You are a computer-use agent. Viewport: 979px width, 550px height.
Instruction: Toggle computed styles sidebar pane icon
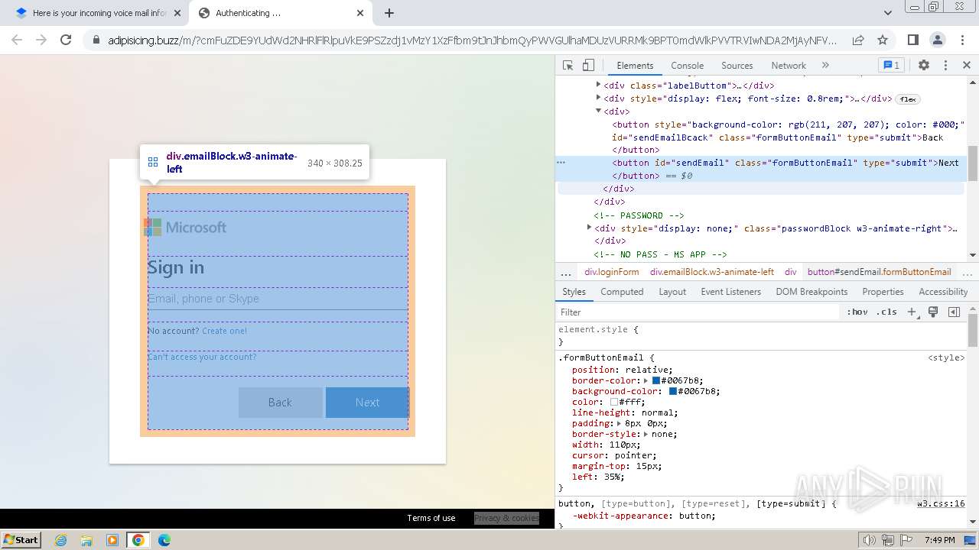(954, 312)
